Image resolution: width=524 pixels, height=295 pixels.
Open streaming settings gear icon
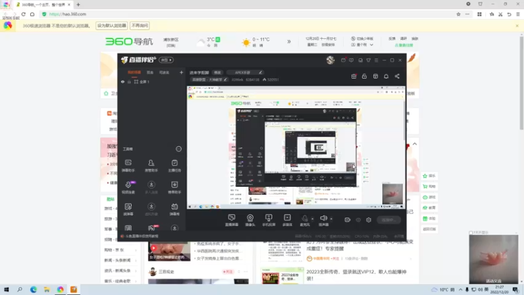coord(369,220)
